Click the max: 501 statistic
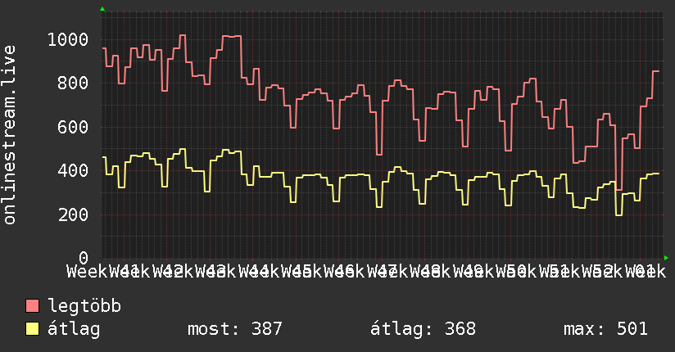This screenshot has width=675, height=352. point(605,329)
